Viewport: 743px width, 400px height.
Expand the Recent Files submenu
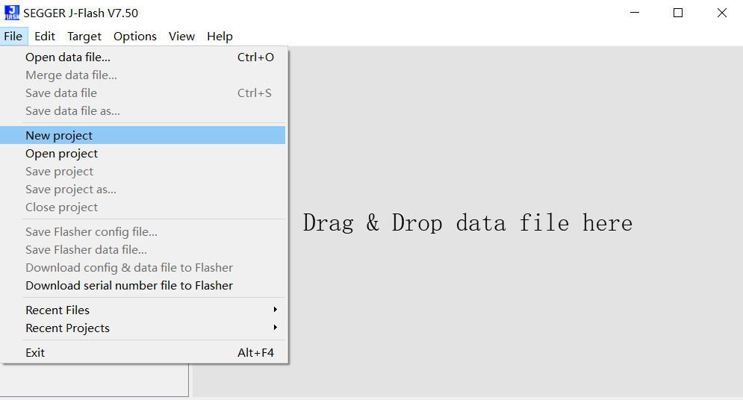(x=143, y=310)
